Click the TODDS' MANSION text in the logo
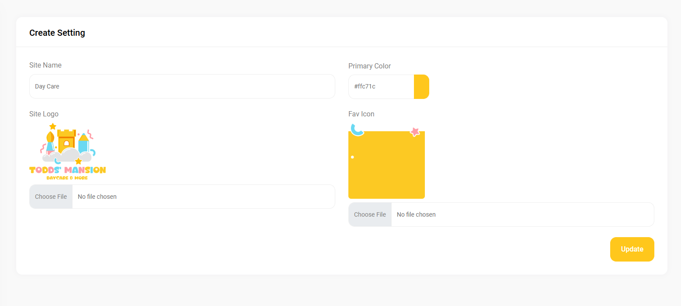681x306 pixels. click(x=67, y=170)
